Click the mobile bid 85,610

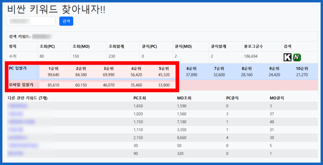[53, 85]
